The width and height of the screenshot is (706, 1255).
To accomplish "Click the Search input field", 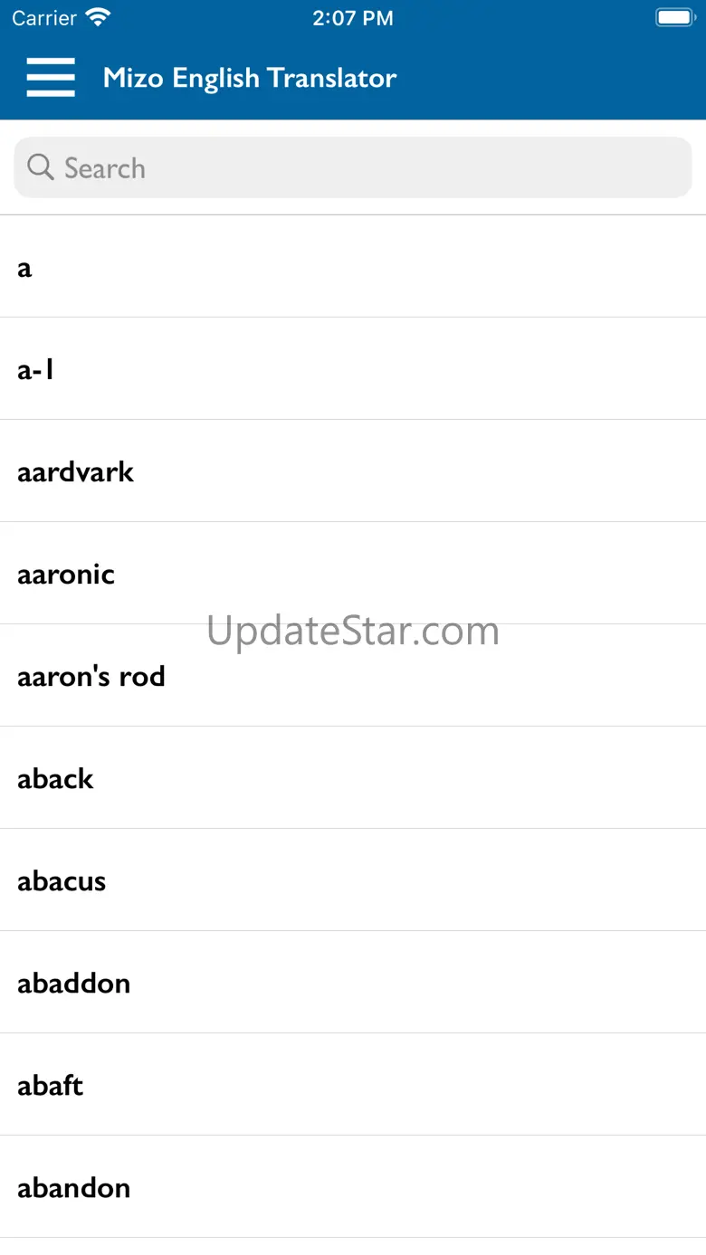I will pos(353,167).
